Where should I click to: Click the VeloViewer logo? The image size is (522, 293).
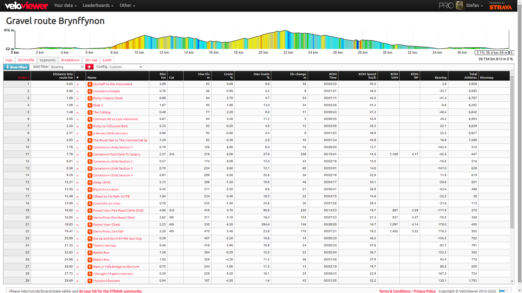pyautogui.click(x=26, y=5)
